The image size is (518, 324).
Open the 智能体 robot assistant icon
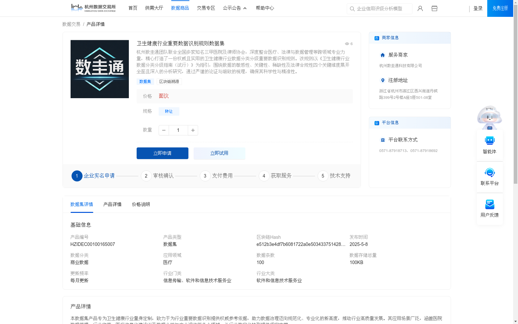pyautogui.click(x=490, y=140)
